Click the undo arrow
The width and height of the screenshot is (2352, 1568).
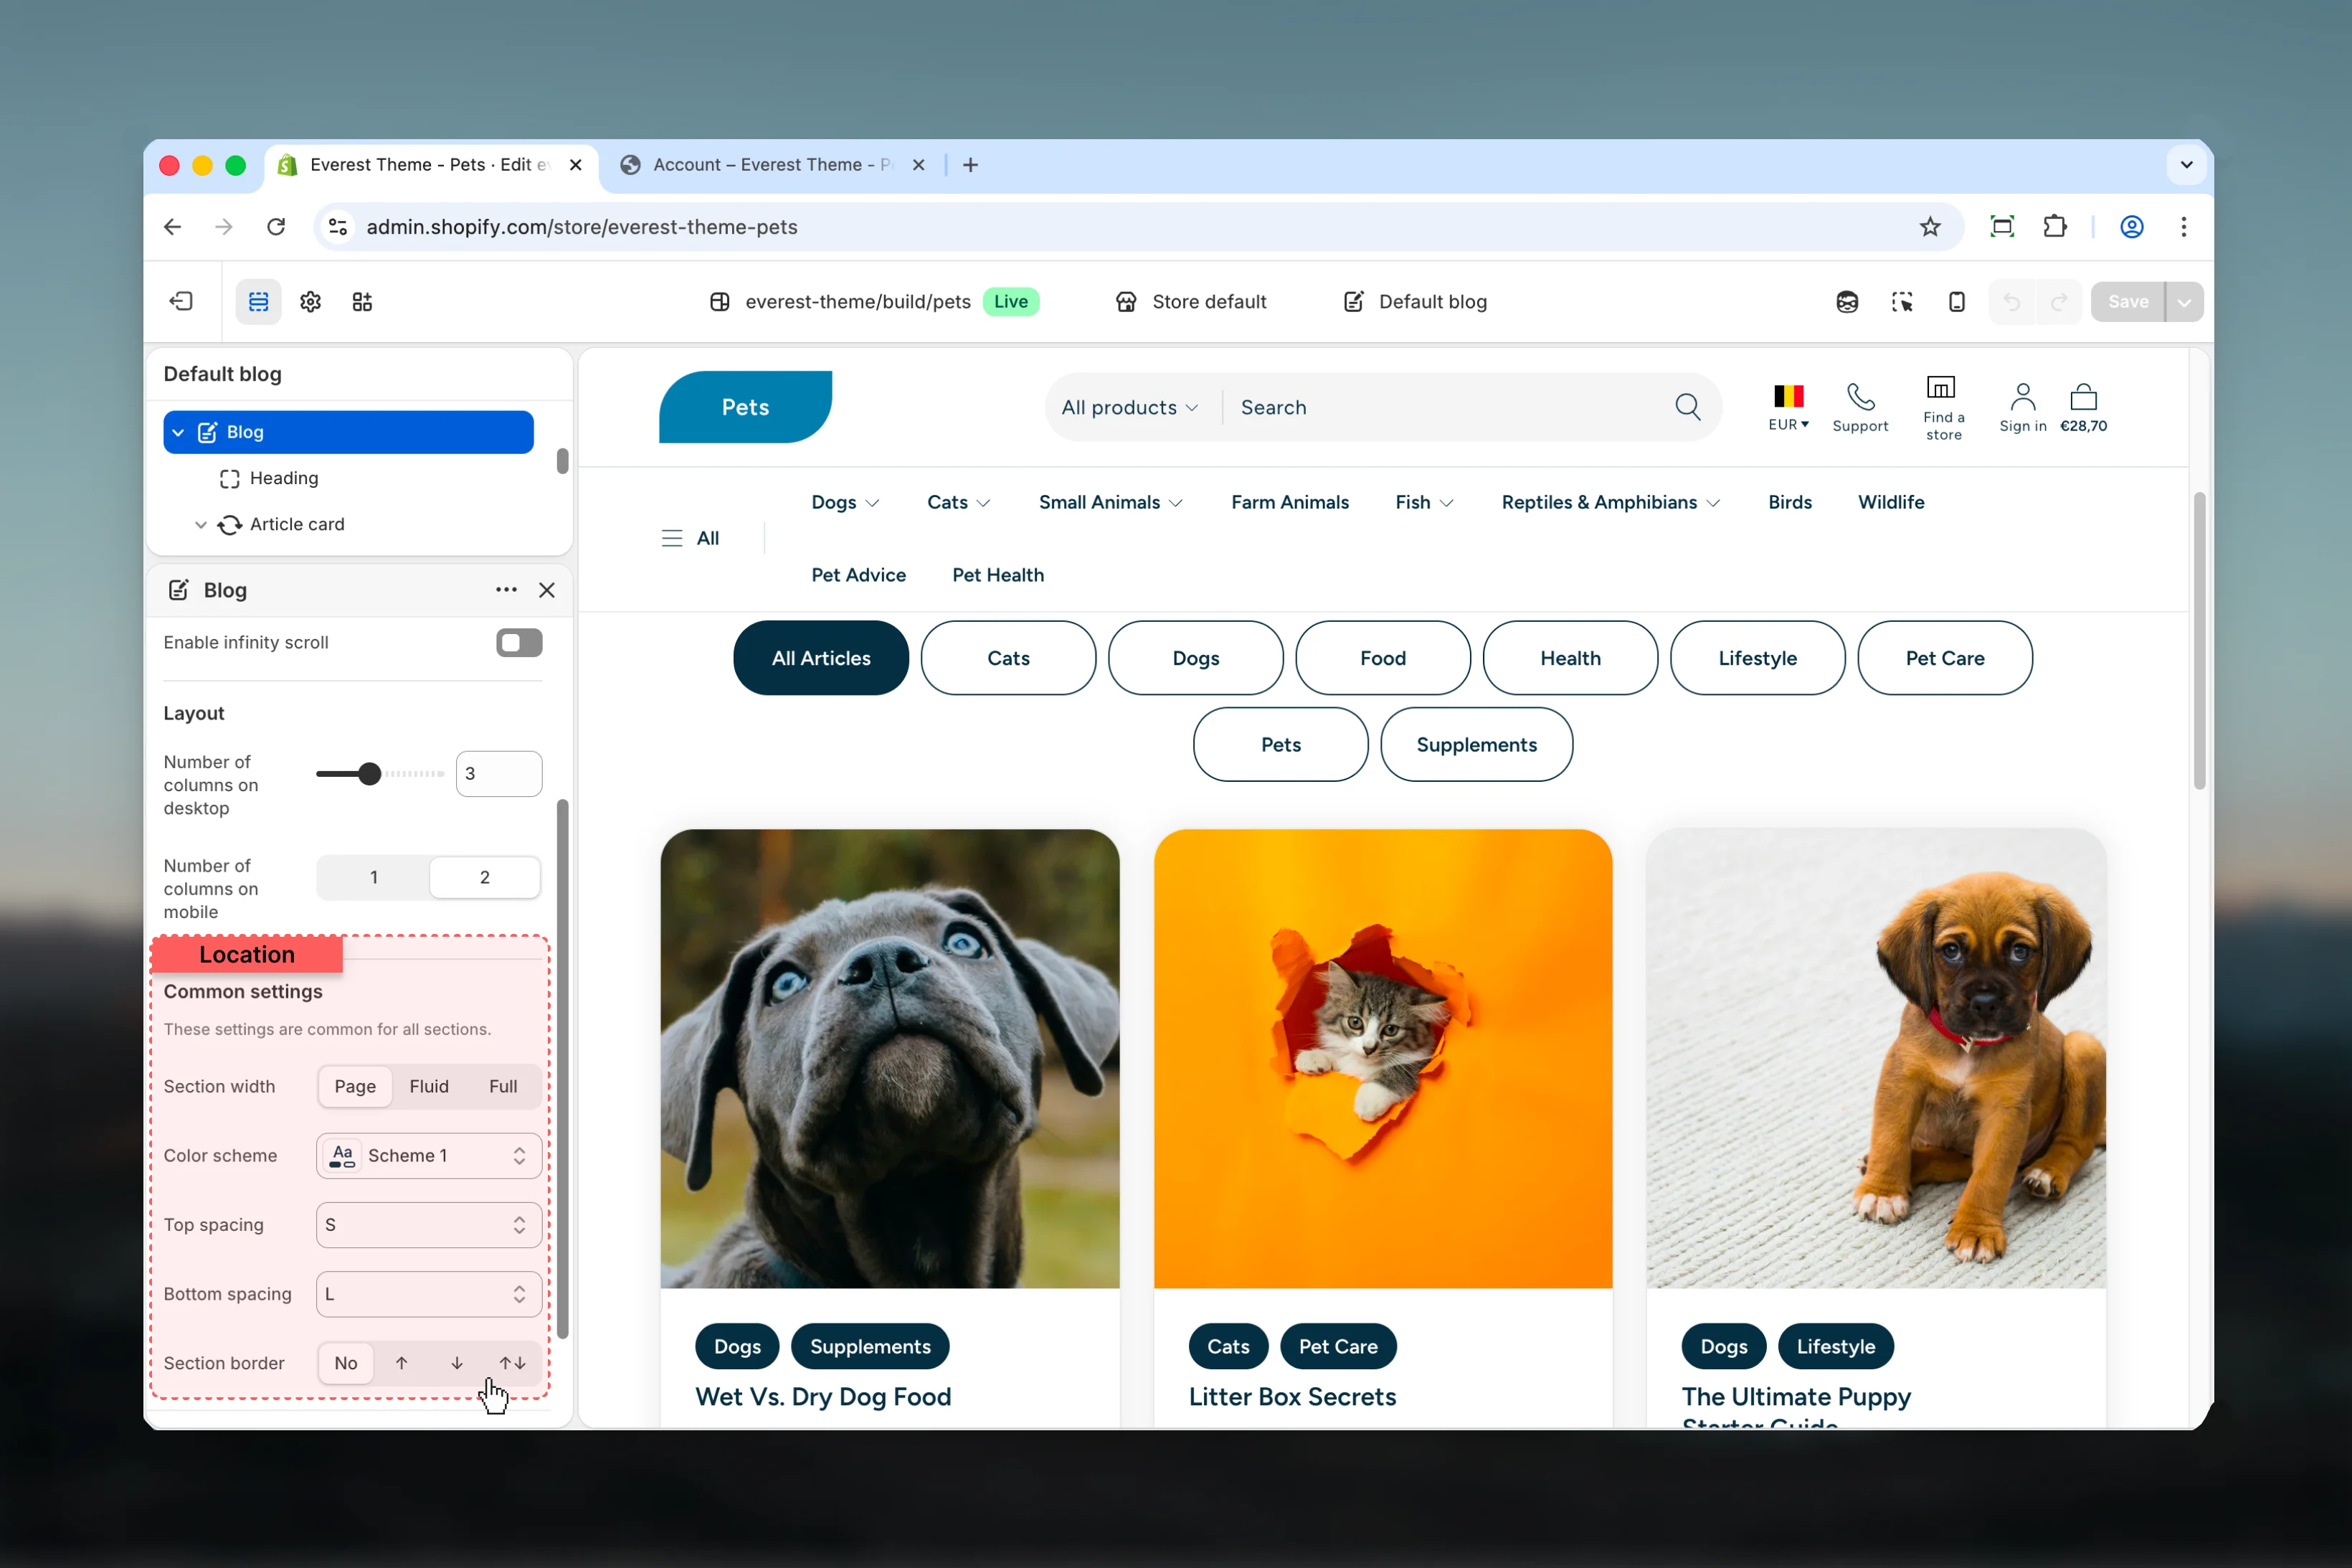click(2012, 302)
